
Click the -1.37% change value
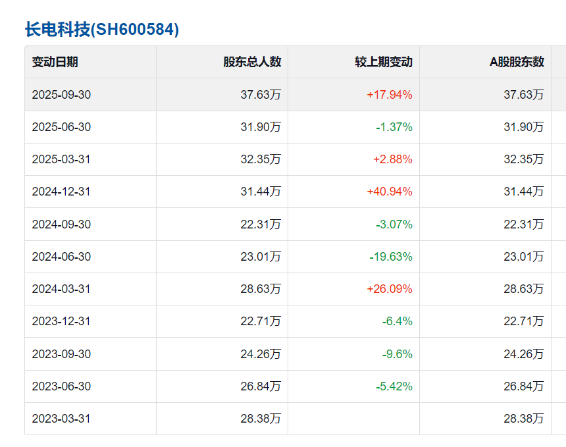tap(394, 127)
